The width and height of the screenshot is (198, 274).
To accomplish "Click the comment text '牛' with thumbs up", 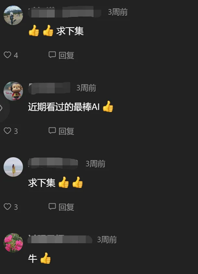I will click(39, 258).
